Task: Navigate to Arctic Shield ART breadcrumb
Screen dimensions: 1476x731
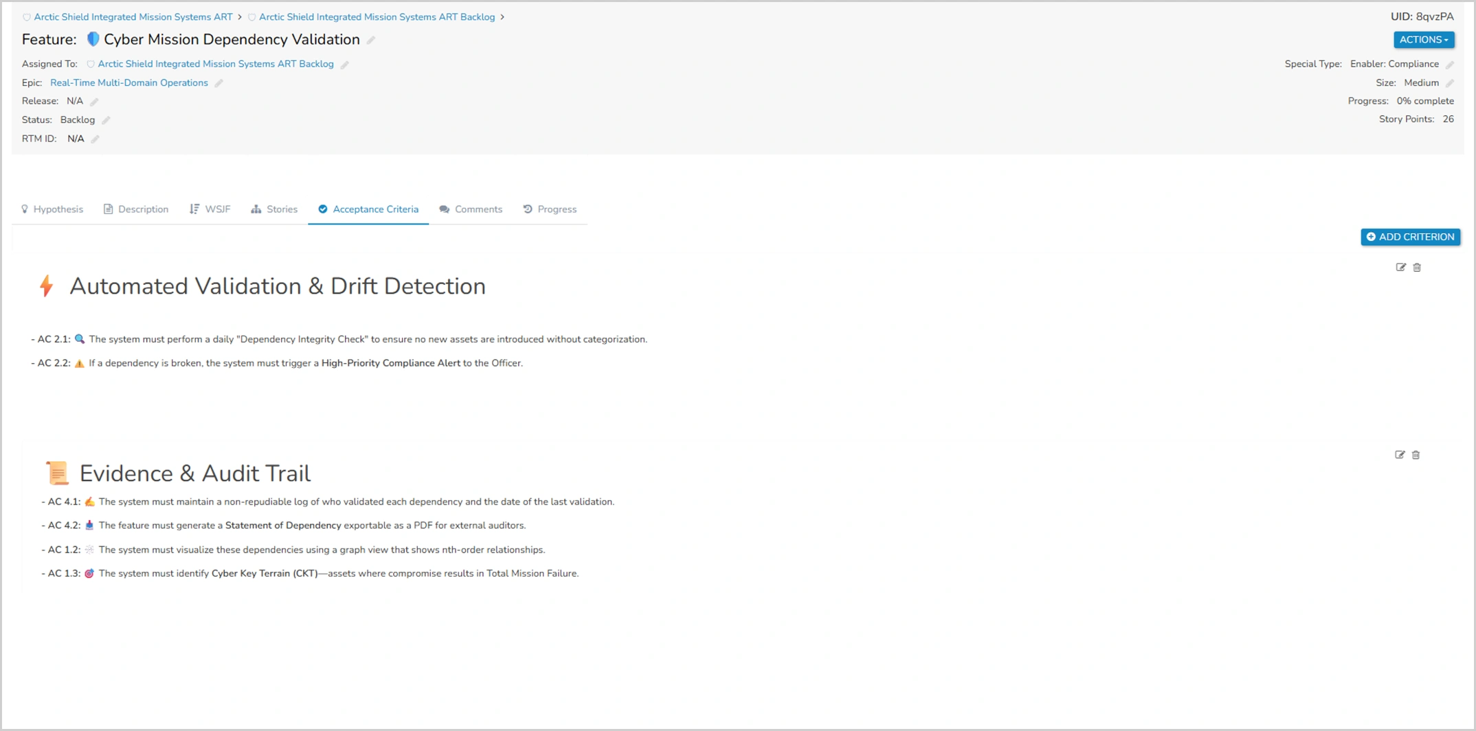Action: [x=133, y=17]
